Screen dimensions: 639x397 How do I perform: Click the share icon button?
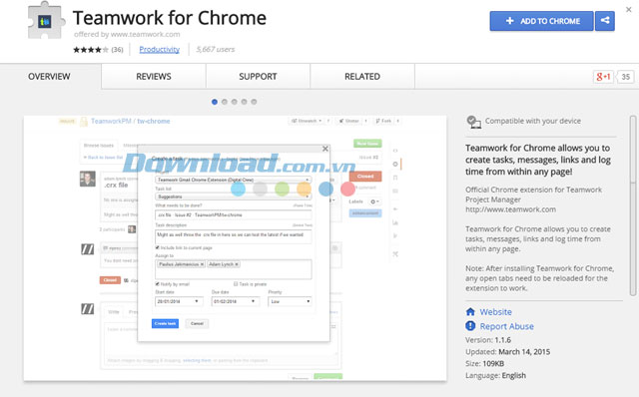[x=605, y=21]
